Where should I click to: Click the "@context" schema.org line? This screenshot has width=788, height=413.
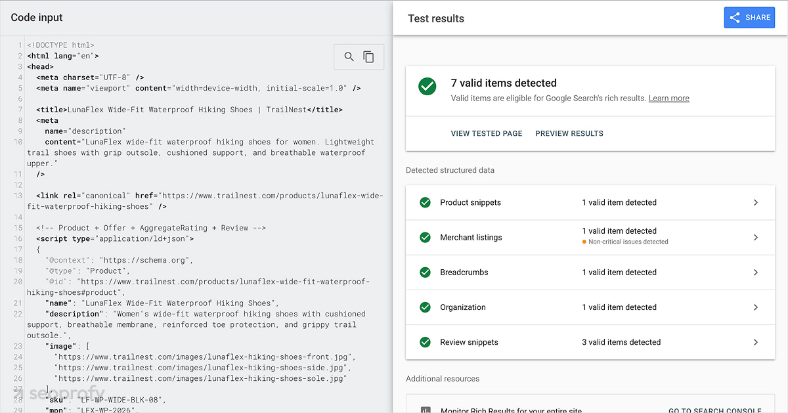120,260
